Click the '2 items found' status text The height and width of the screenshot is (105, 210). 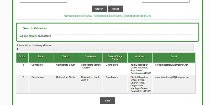pyautogui.click(x=34, y=45)
